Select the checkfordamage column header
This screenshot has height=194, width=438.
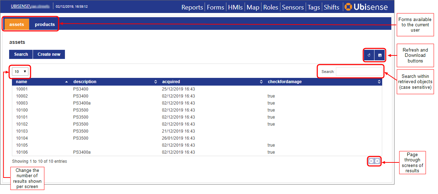click(x=323, y=82)
